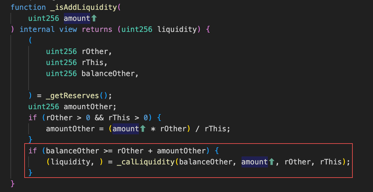This screenshot has width=373, height=192.
Task: Click the green arrow beside the amount parameter declaration
Action: [x=94, y=18]
